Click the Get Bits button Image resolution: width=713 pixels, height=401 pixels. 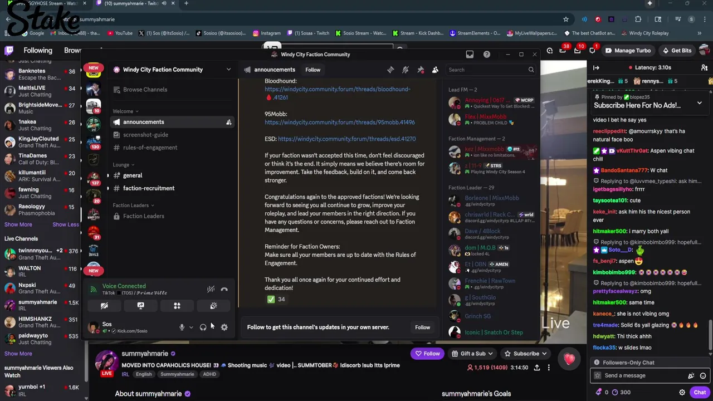pos(676,51)
